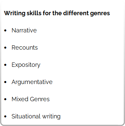Click the word 'skills' in the heading
Viewport: 125px width, 126px height.
click(34, 13)
